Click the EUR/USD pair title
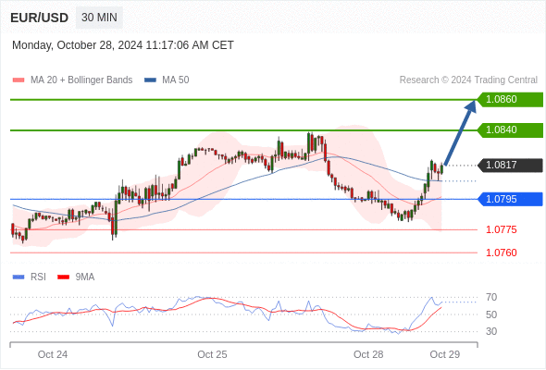 40,18
